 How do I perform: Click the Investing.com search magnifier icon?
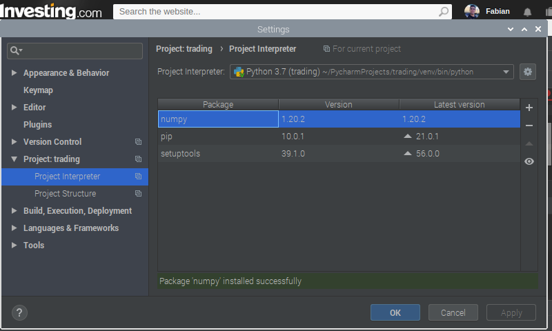(x=444, y=12)
